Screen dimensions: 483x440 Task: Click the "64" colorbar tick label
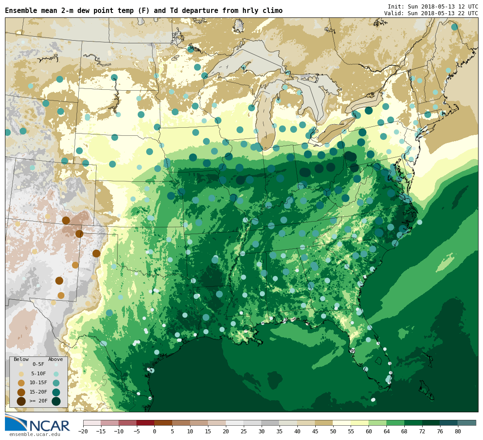(x=387, y=432)
